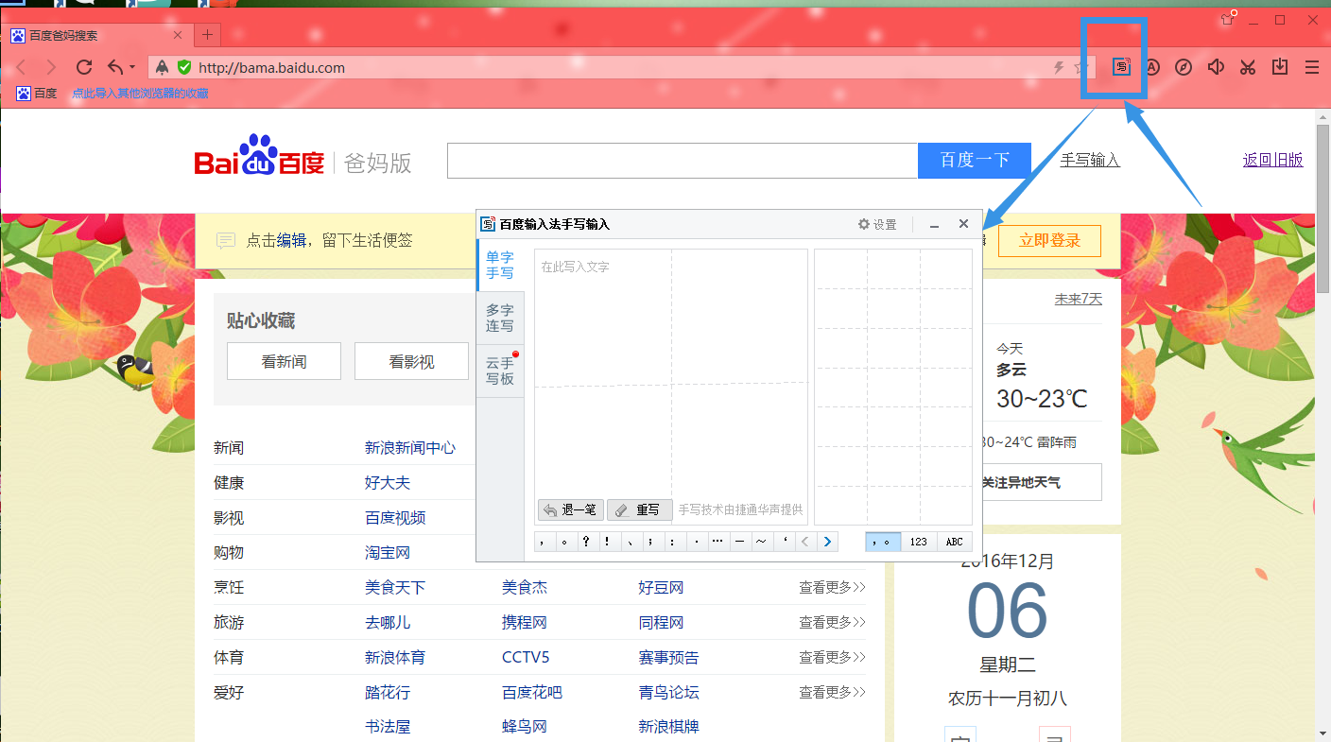
Task: Open 美食天下 link
Action: pyautogui.click(x=395, y=588)
